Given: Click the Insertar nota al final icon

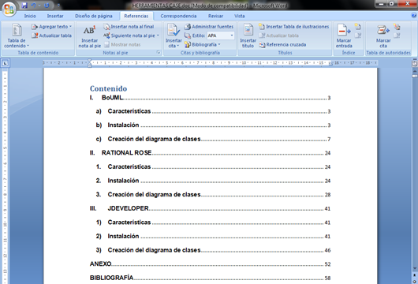Looking at the screenshot, I should tap(106, 27).
